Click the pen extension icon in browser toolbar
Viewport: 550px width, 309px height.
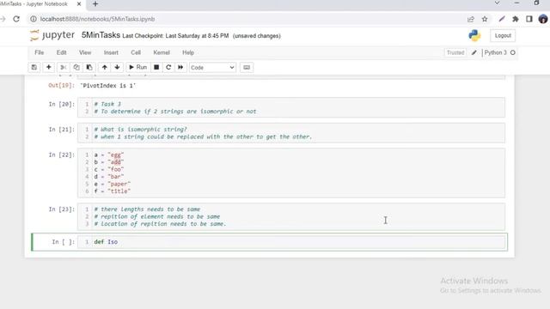click(502, 19)
